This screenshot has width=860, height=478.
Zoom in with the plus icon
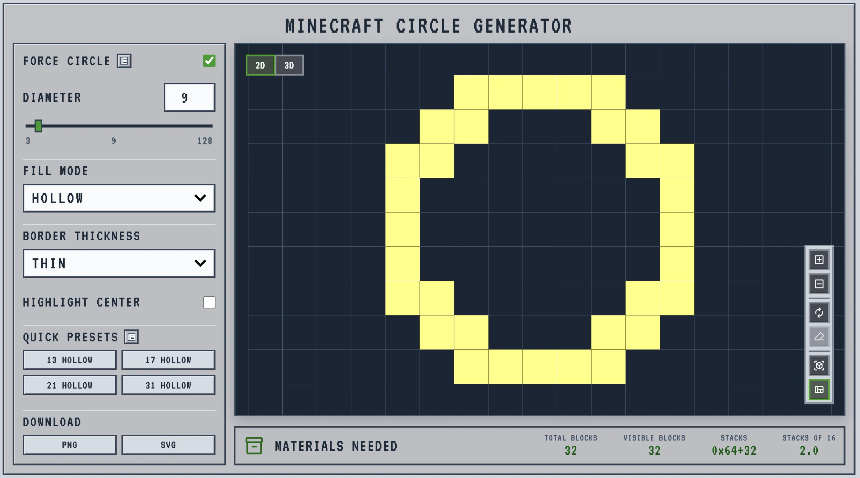point(819,260)
